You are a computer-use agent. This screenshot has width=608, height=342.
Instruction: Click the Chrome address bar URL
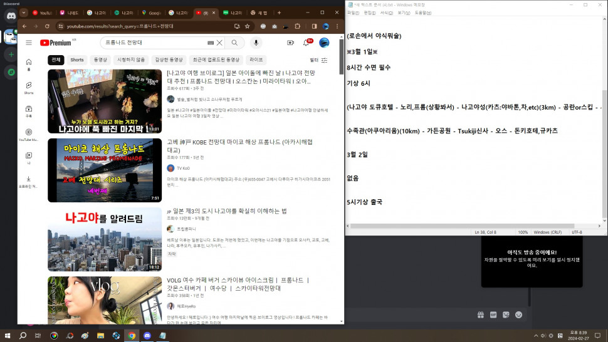tap(120, 26)
